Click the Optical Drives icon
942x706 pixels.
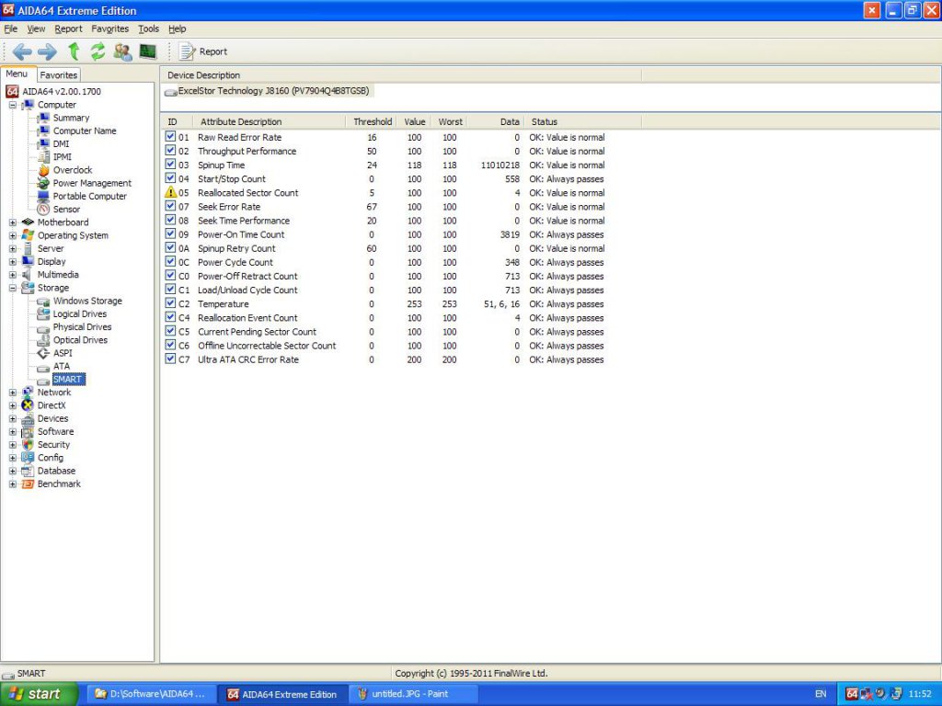[43, 340]
